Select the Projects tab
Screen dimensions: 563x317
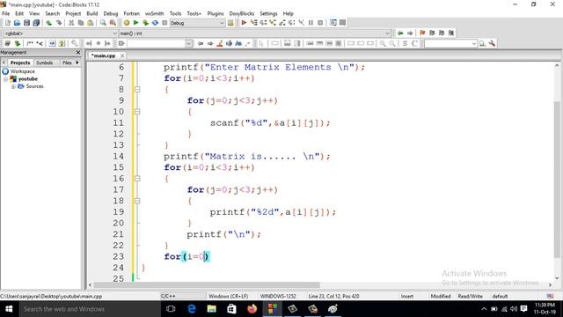pyautogui.click(x=20, y=63)
